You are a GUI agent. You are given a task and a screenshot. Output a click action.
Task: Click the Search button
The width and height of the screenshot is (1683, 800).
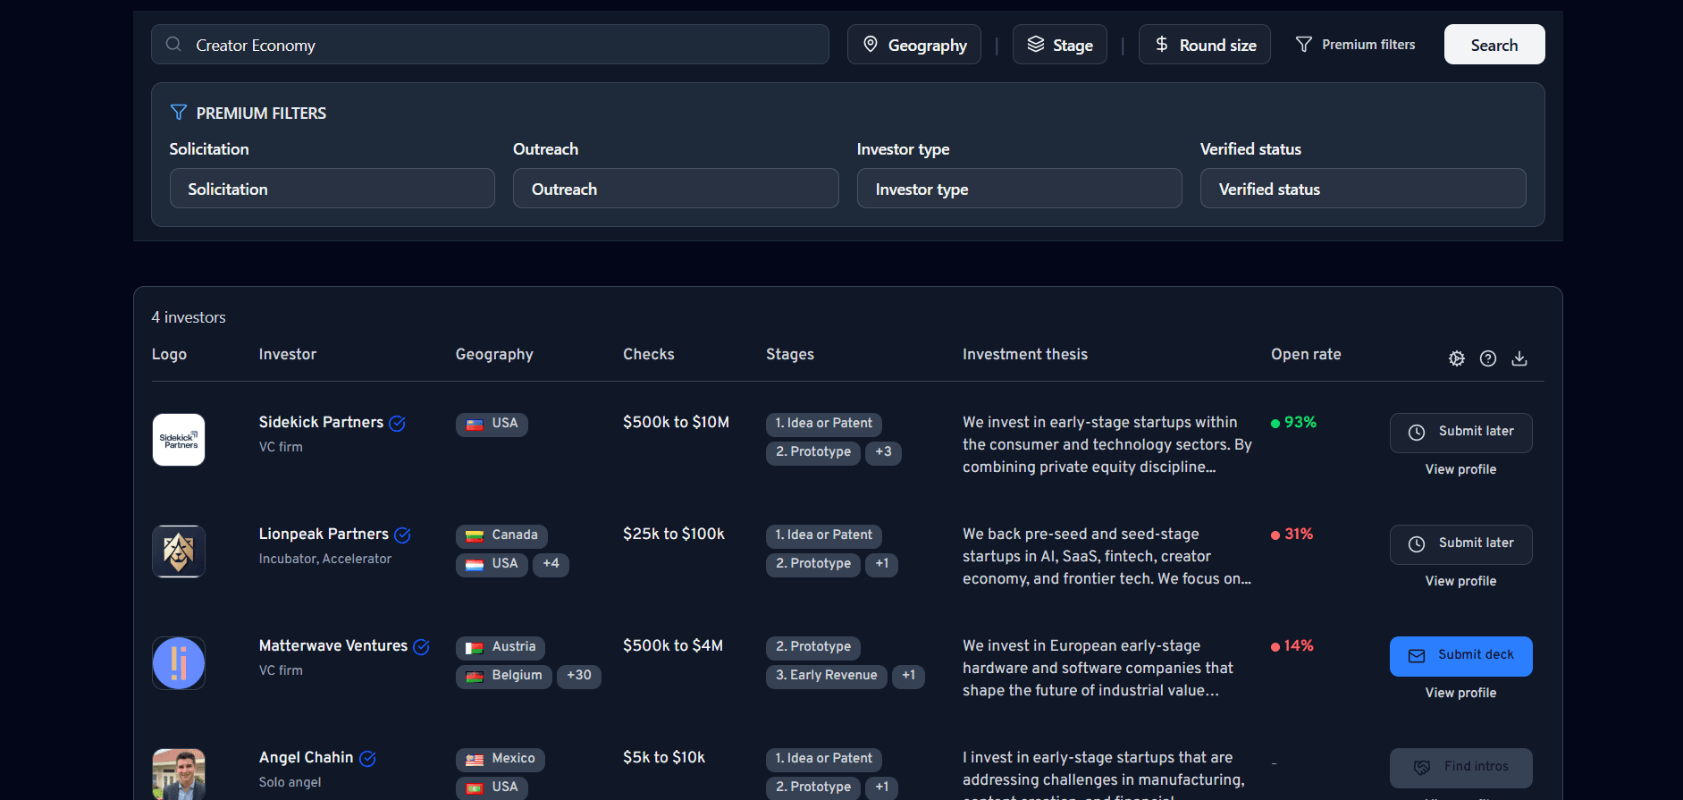point(1494,45)
